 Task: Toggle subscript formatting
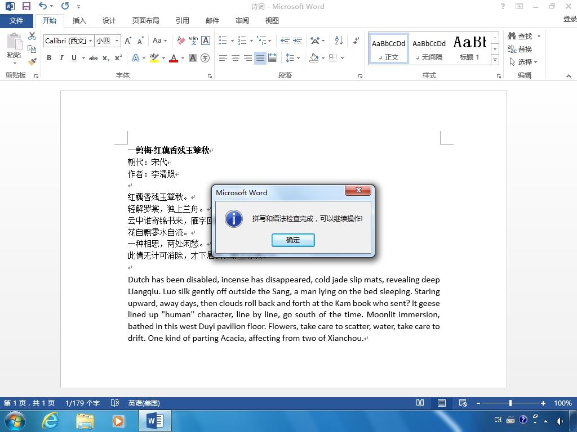coord(106,58)
